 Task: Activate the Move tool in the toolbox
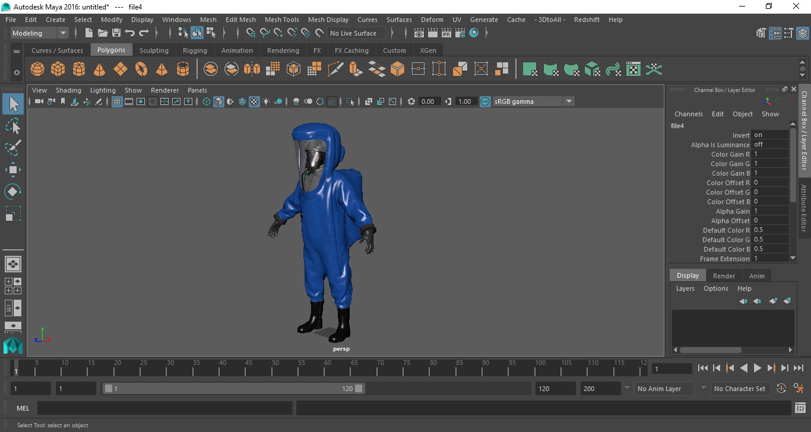[13, 170]
